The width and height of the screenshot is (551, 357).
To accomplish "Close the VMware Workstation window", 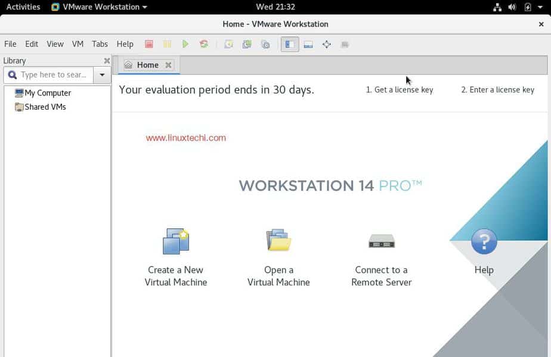I will (x=541, y=24).
